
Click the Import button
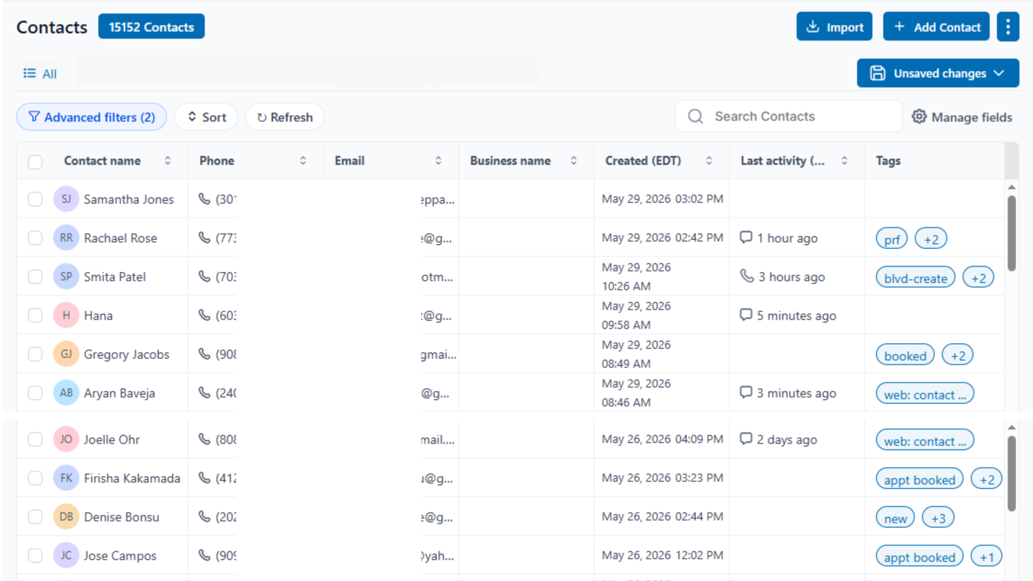pos(834,27)
